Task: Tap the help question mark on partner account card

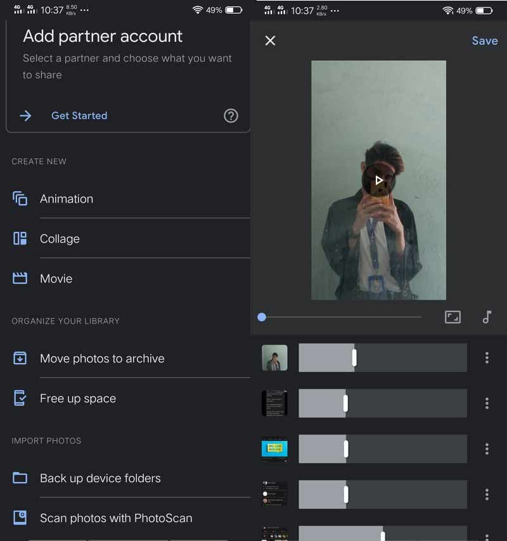Action: coord(231,115)
